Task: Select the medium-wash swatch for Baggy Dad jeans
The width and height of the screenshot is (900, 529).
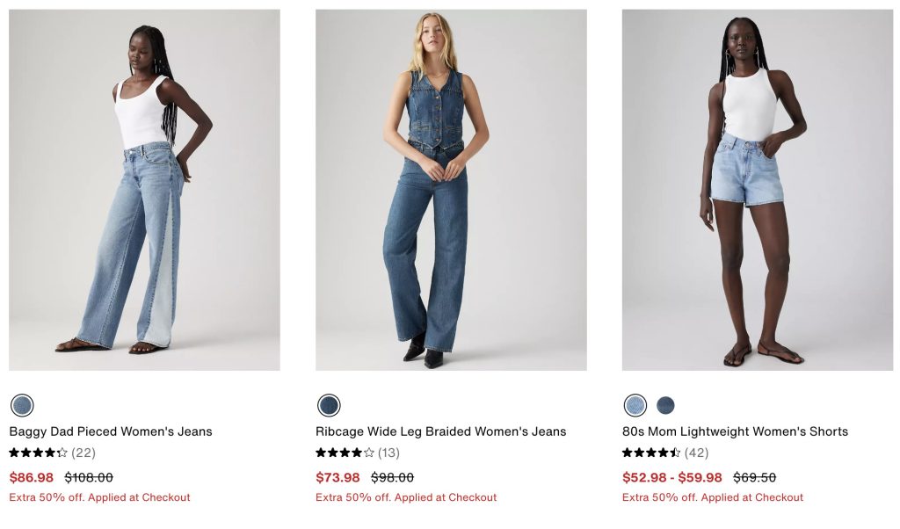Action: [22, 405]
